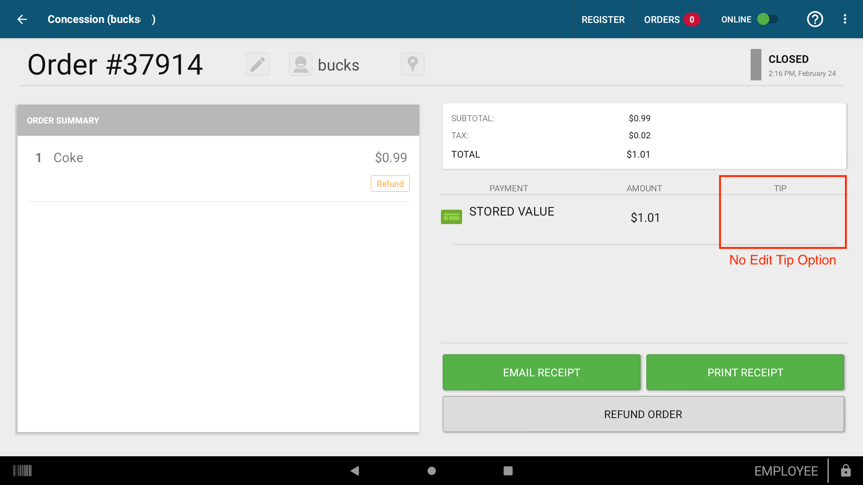
Task: Click the orders count badge
Action: point(692,19)
